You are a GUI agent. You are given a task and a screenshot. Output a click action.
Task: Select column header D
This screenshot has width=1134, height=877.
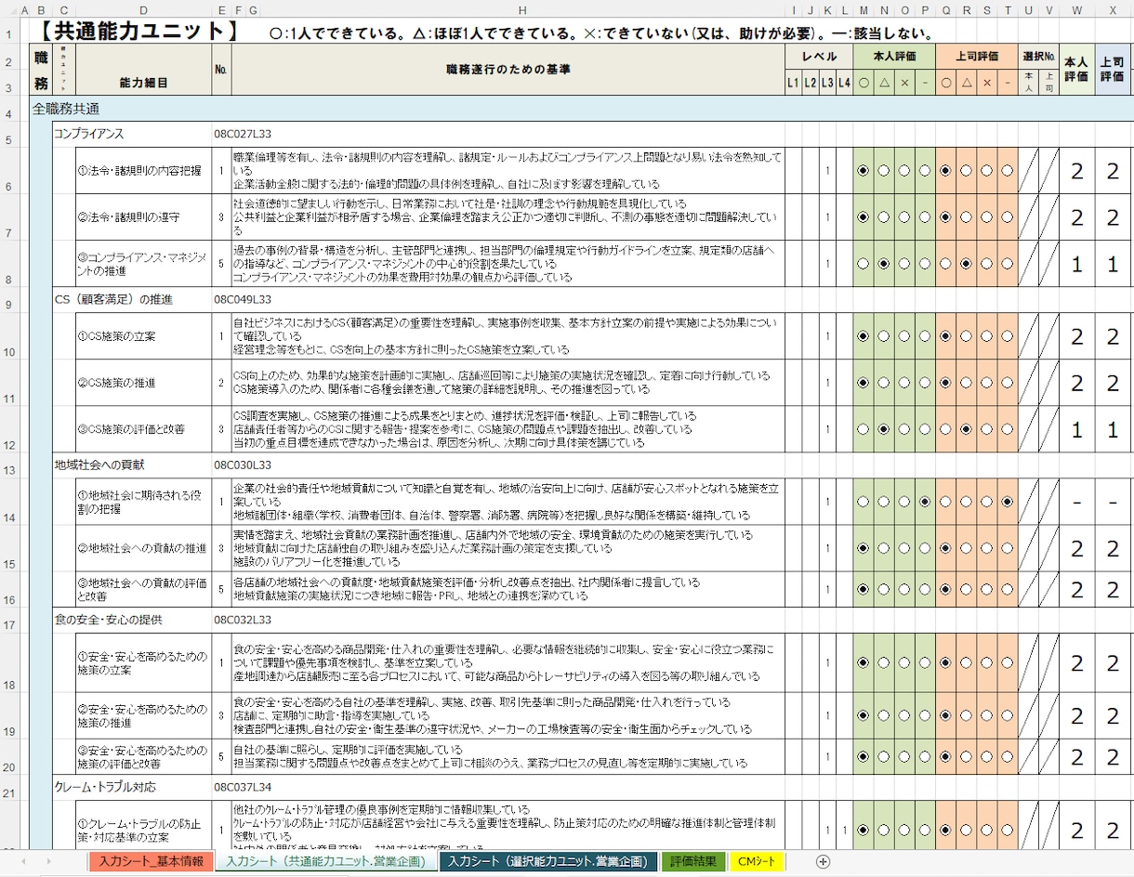pyautogui.click(x=143, y=9)
